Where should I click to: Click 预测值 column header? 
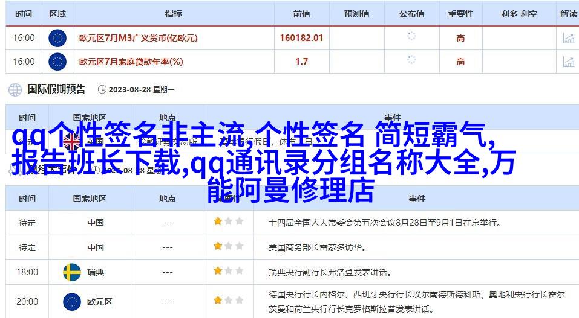pos(357,14)
